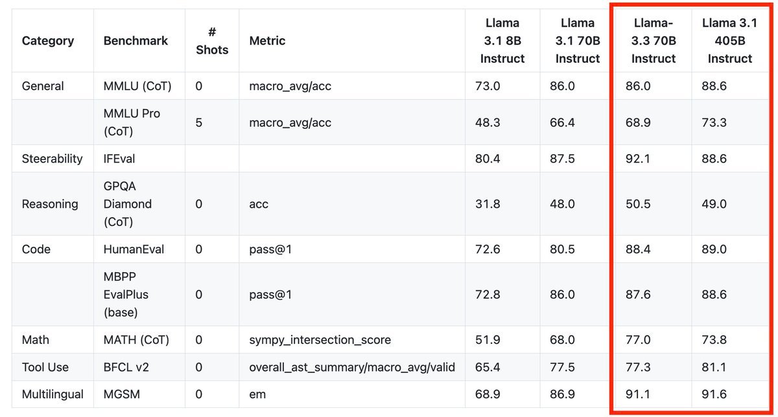Select the 50.5 GPQA Diamond score cell
Screen dimensions: 778x417
tap(638, 204)
